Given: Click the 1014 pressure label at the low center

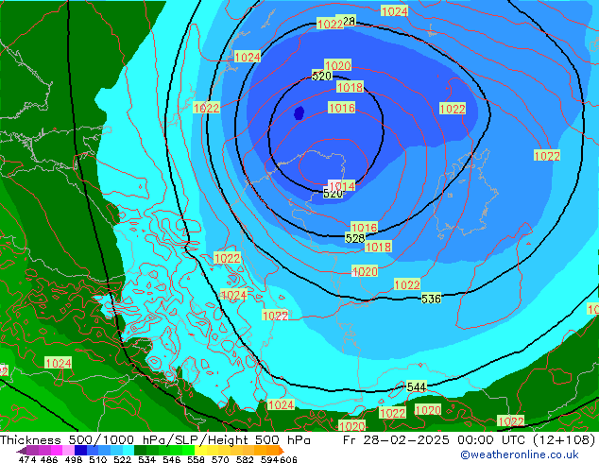Looking at the screenshot, I should [x=342, y=186].
